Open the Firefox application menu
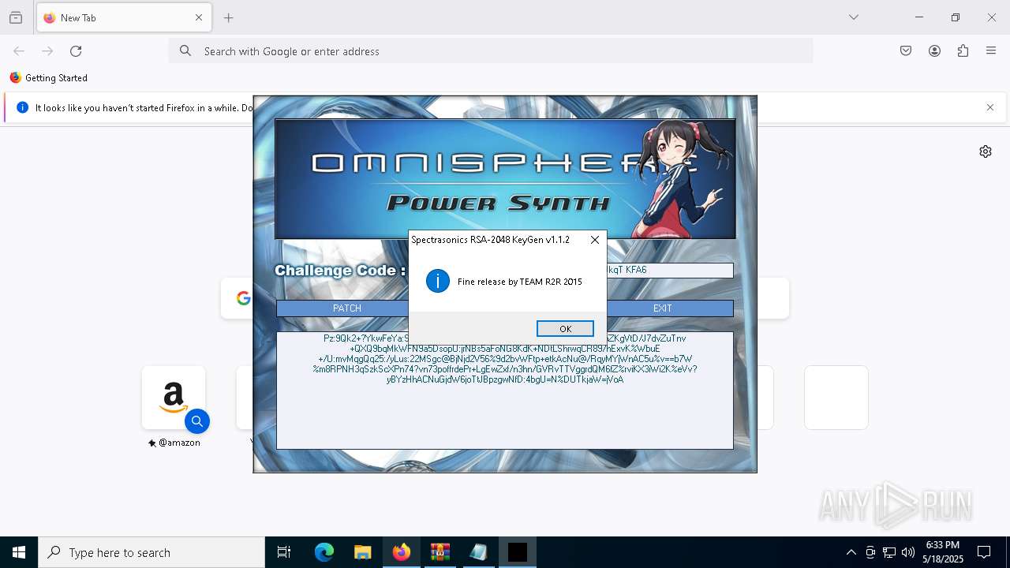This screenshot has height=568, width=1010. (991, 51)
